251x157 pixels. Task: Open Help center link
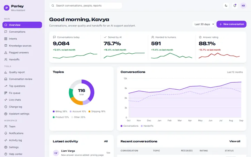point(22,154)
